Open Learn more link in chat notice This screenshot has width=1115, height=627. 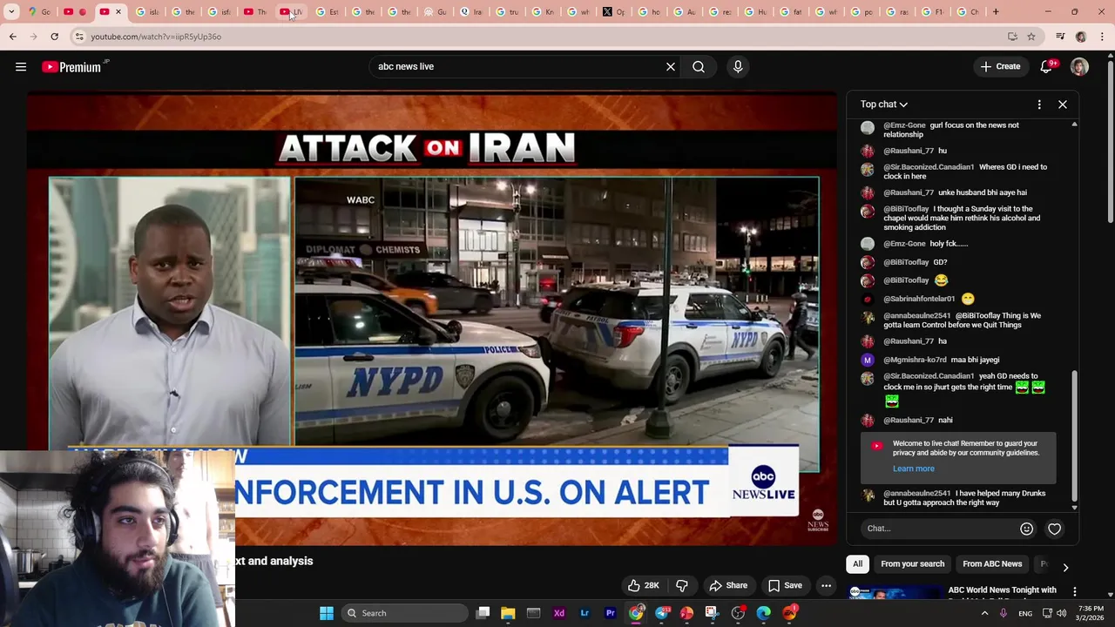coord(913,469)
